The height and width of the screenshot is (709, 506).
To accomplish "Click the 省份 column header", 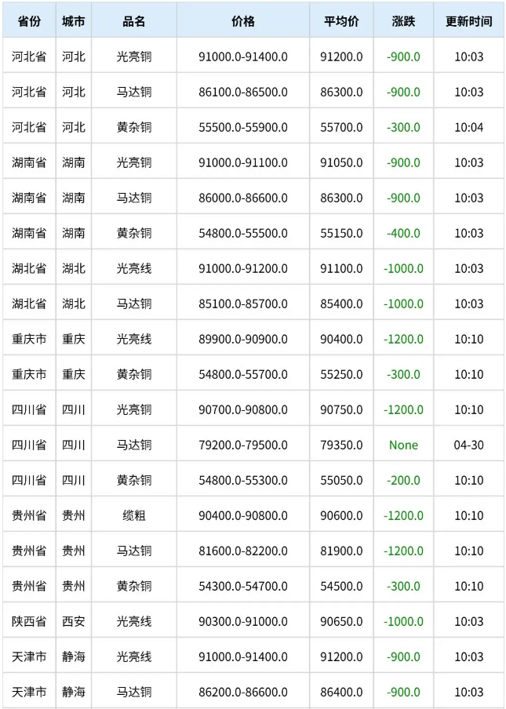I will pyautogui.click(x=29, y=21).
